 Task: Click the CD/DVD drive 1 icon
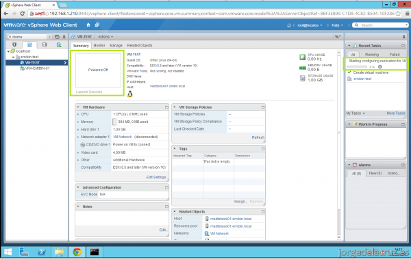tap(83, 144)
